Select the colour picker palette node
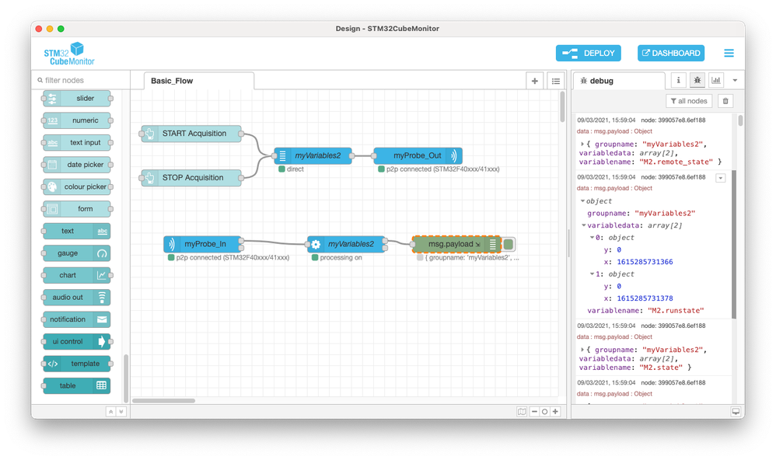Image resolution: width=776 pixels, height=460 pixels. tap(77, 186)
